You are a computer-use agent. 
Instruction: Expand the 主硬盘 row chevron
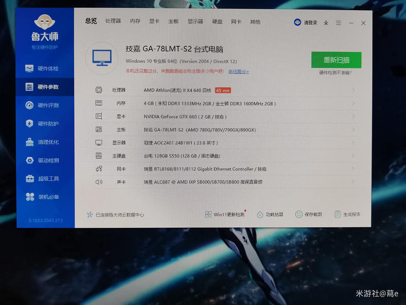353,156
